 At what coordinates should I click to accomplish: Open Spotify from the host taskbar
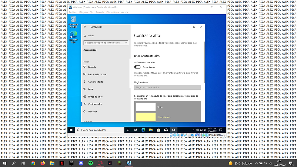[91, 163]
